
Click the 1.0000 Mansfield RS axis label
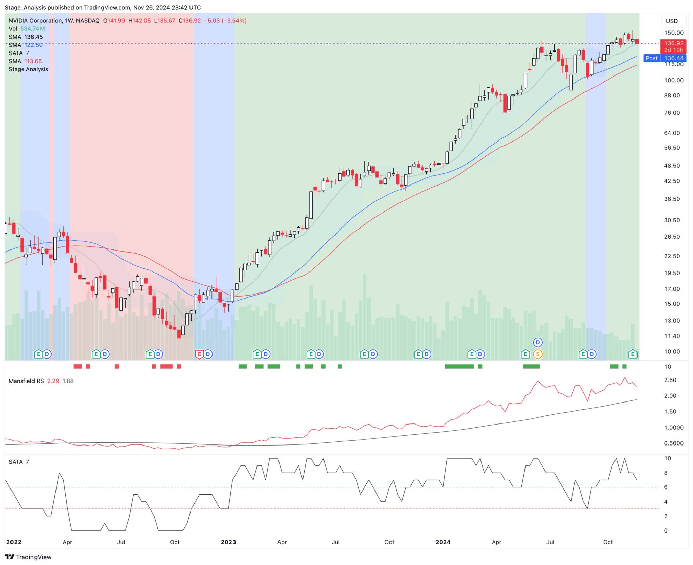coord(674,428)
